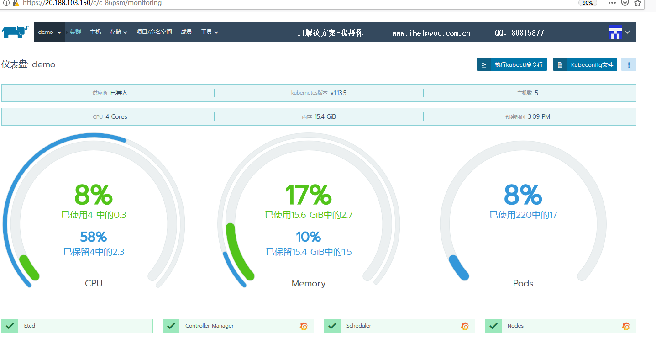Click the 10% memory reserved value
Screen dimensions: 656x344
[x=309, y=237]
